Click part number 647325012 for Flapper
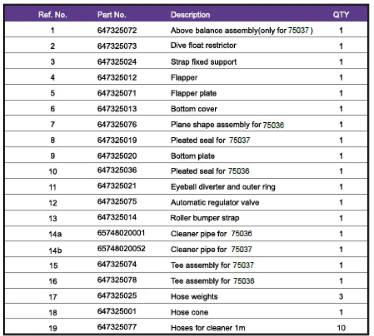374x336 pixels. (x=117, y=78)
